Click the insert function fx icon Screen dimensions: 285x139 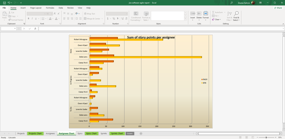(35, 29)
